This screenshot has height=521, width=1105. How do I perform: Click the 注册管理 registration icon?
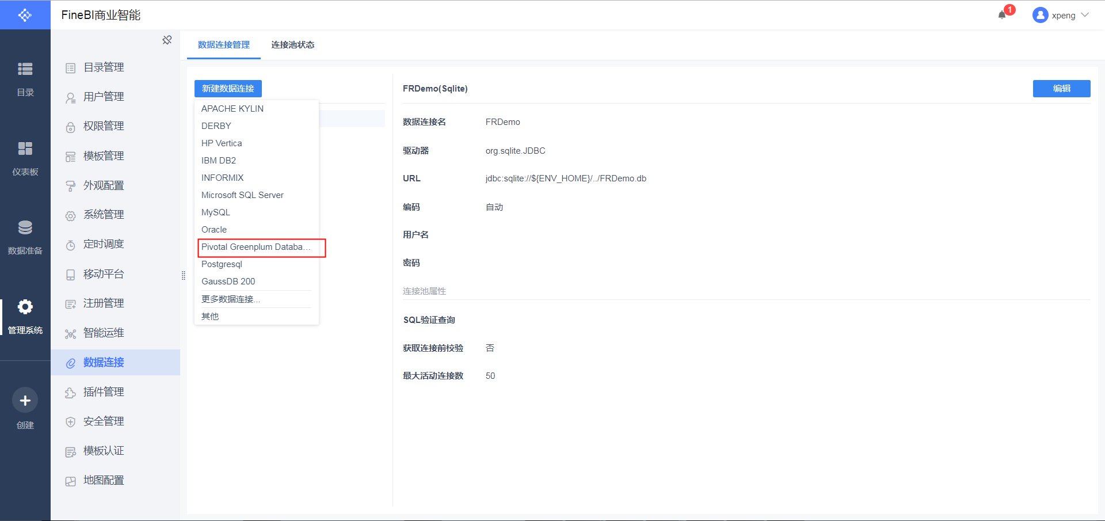coord(70,304)
